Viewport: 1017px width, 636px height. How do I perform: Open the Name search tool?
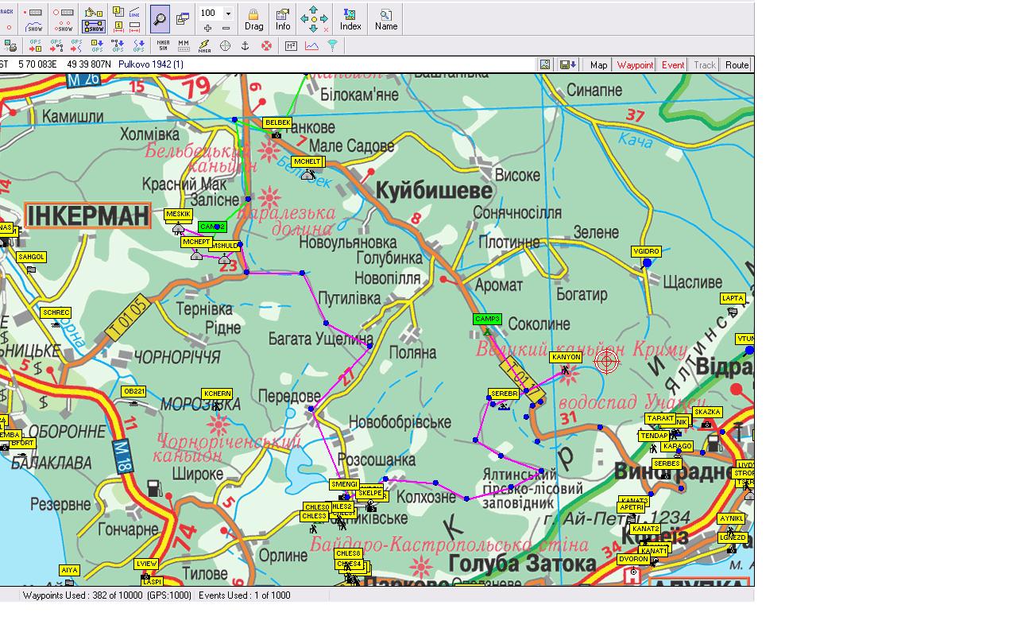(x=386, y=19)
